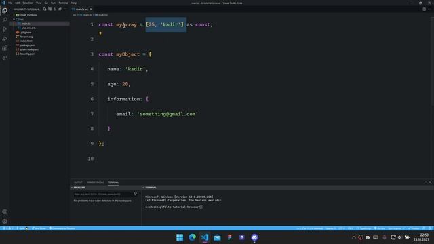This screenshot has width=434, height=244.
Task: Open the purple app beside Figma in taskbar
Action: (x=242, y=237)
